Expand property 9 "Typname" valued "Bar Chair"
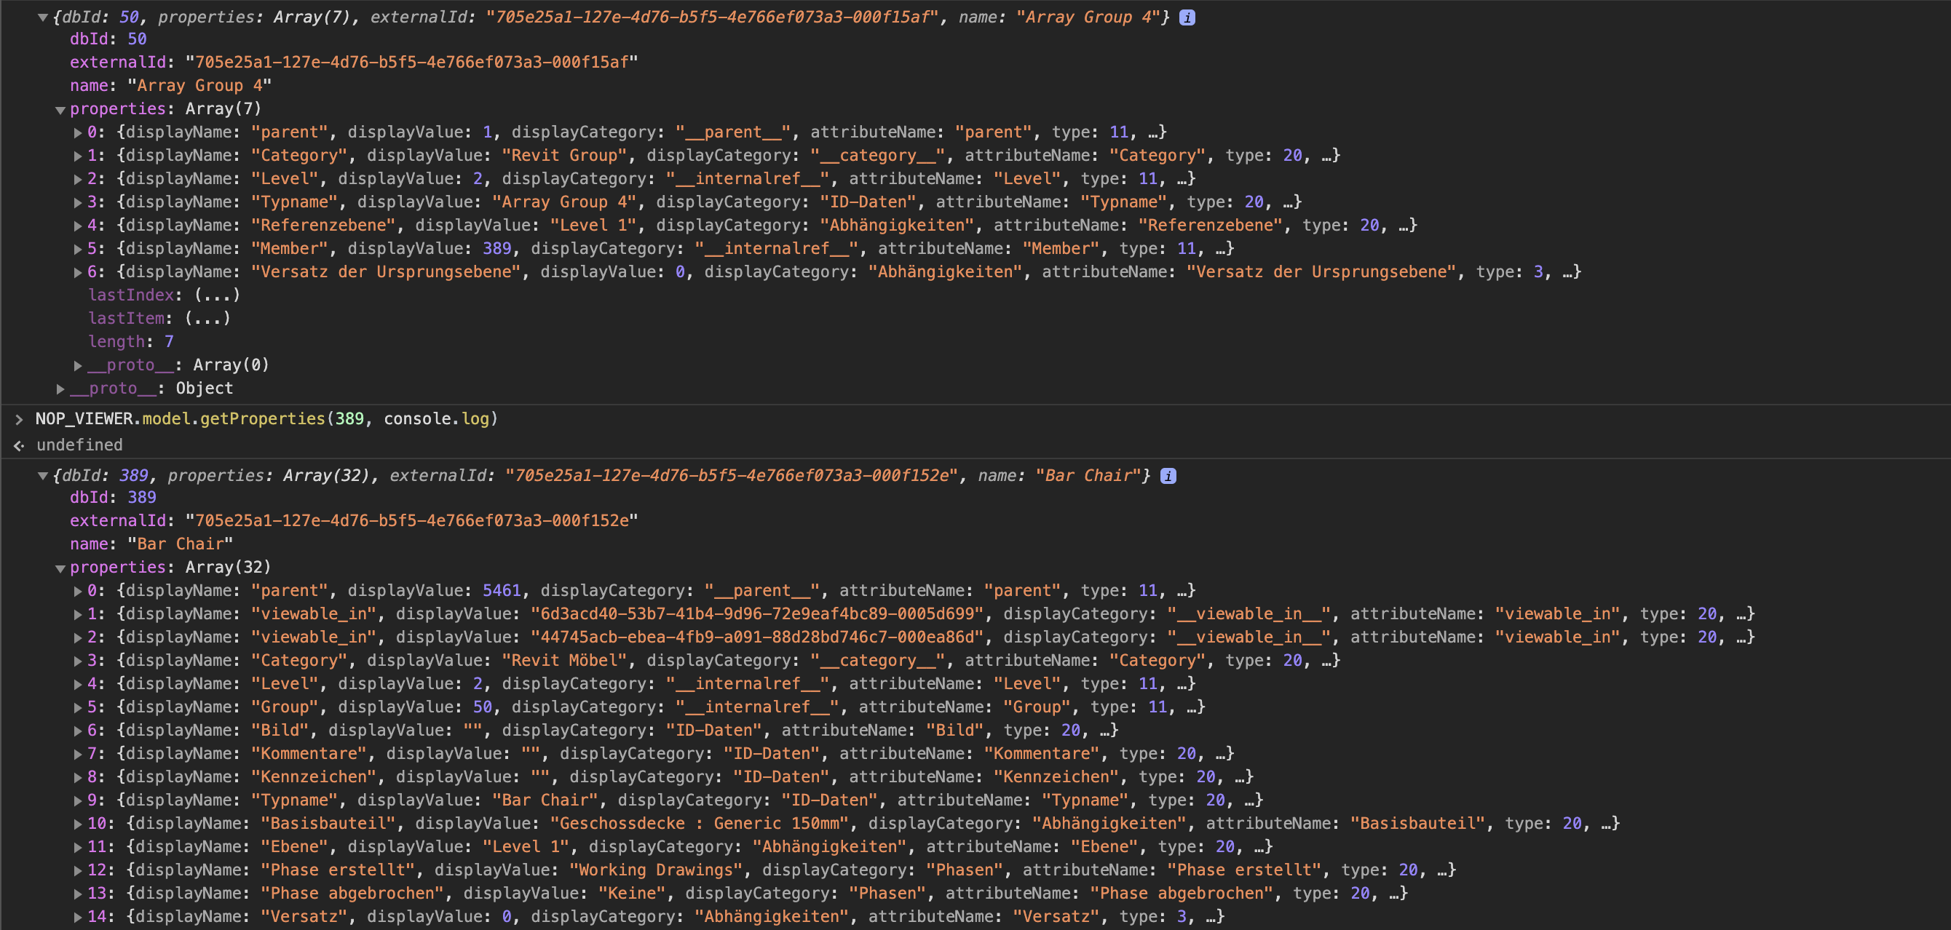The image size is (1951, 930). click(78, 800)
